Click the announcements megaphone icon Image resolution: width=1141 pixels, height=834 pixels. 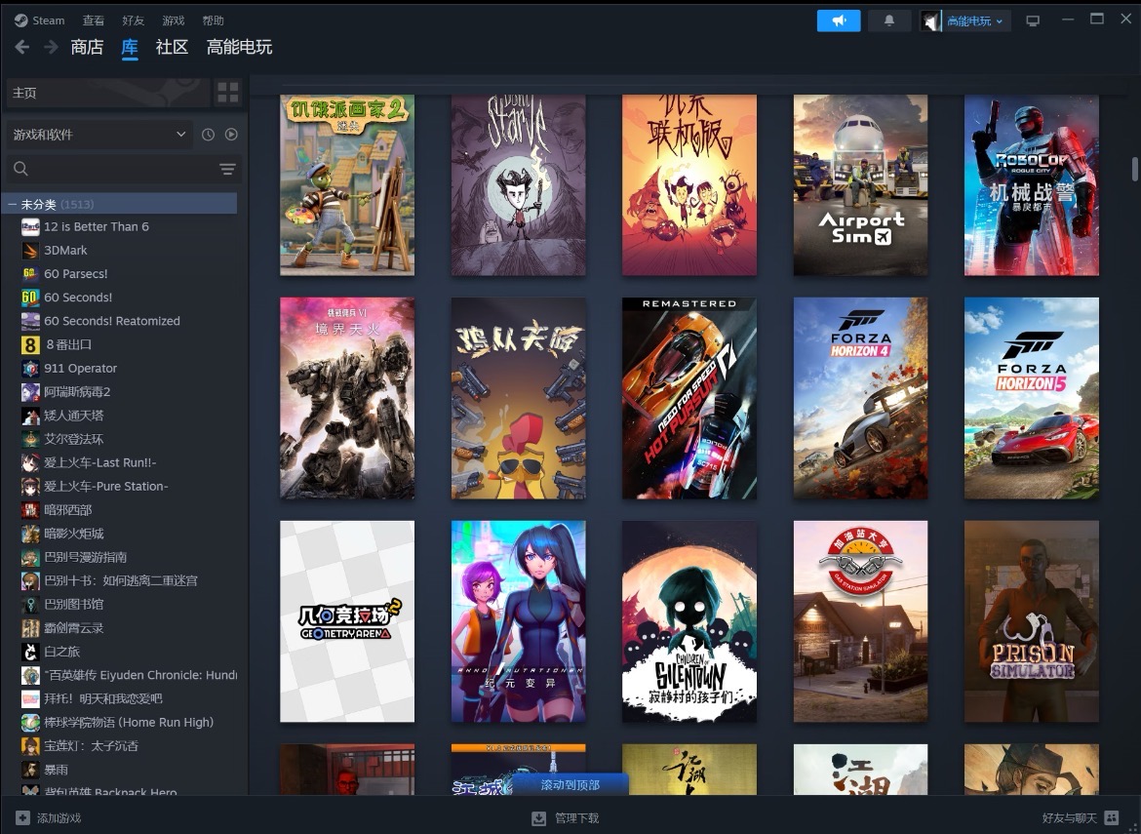pyautogui.click(x=839, y=20)
